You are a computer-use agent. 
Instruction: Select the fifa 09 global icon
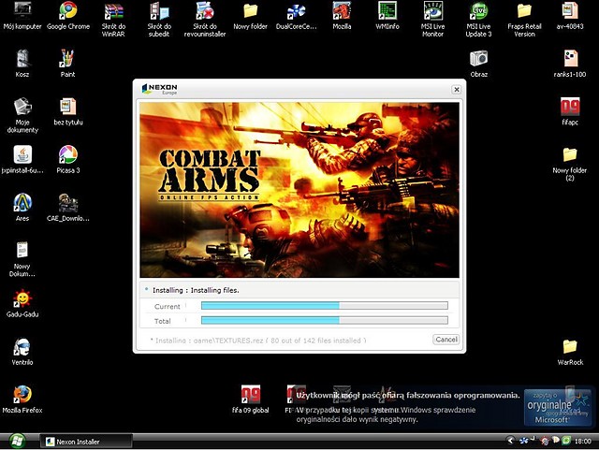coord(250,399)
